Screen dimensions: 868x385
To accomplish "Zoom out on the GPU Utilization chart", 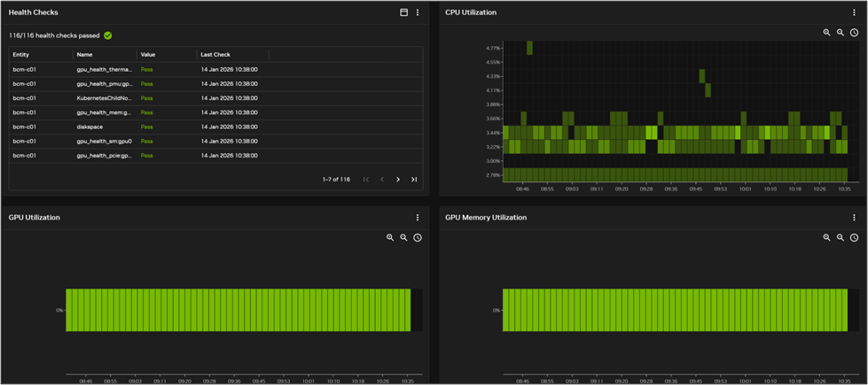I will point(403,238).
